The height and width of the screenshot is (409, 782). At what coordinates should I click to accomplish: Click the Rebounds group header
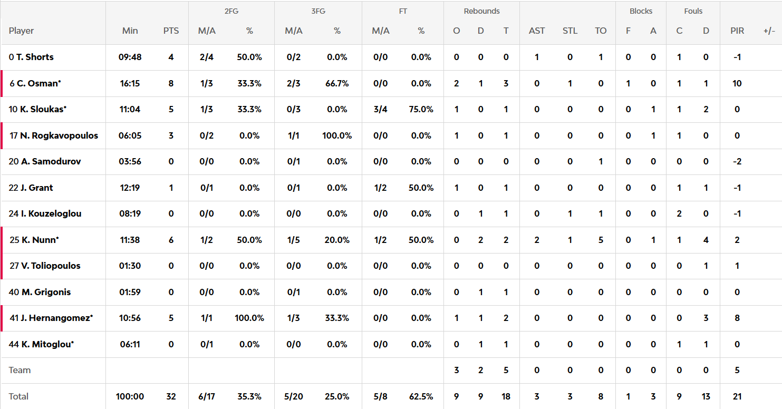pyautogui.click(x=481, y=11)
